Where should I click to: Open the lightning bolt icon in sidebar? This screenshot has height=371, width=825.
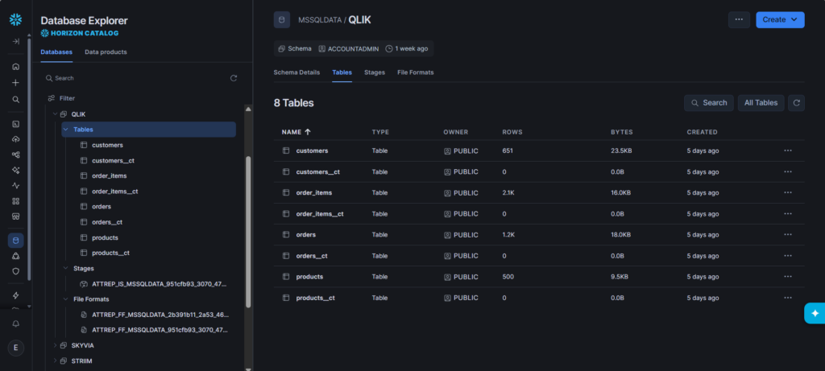click(x=16, y=295)
